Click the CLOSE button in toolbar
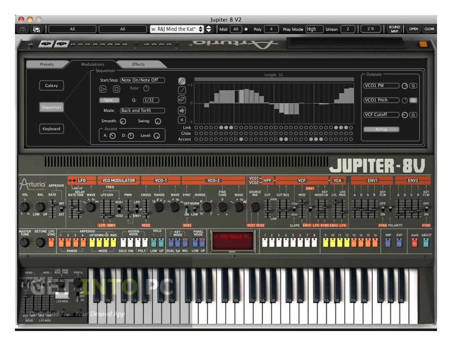This screenshot has height=346, width=452. pyautogui.click(x=429, y=29)
